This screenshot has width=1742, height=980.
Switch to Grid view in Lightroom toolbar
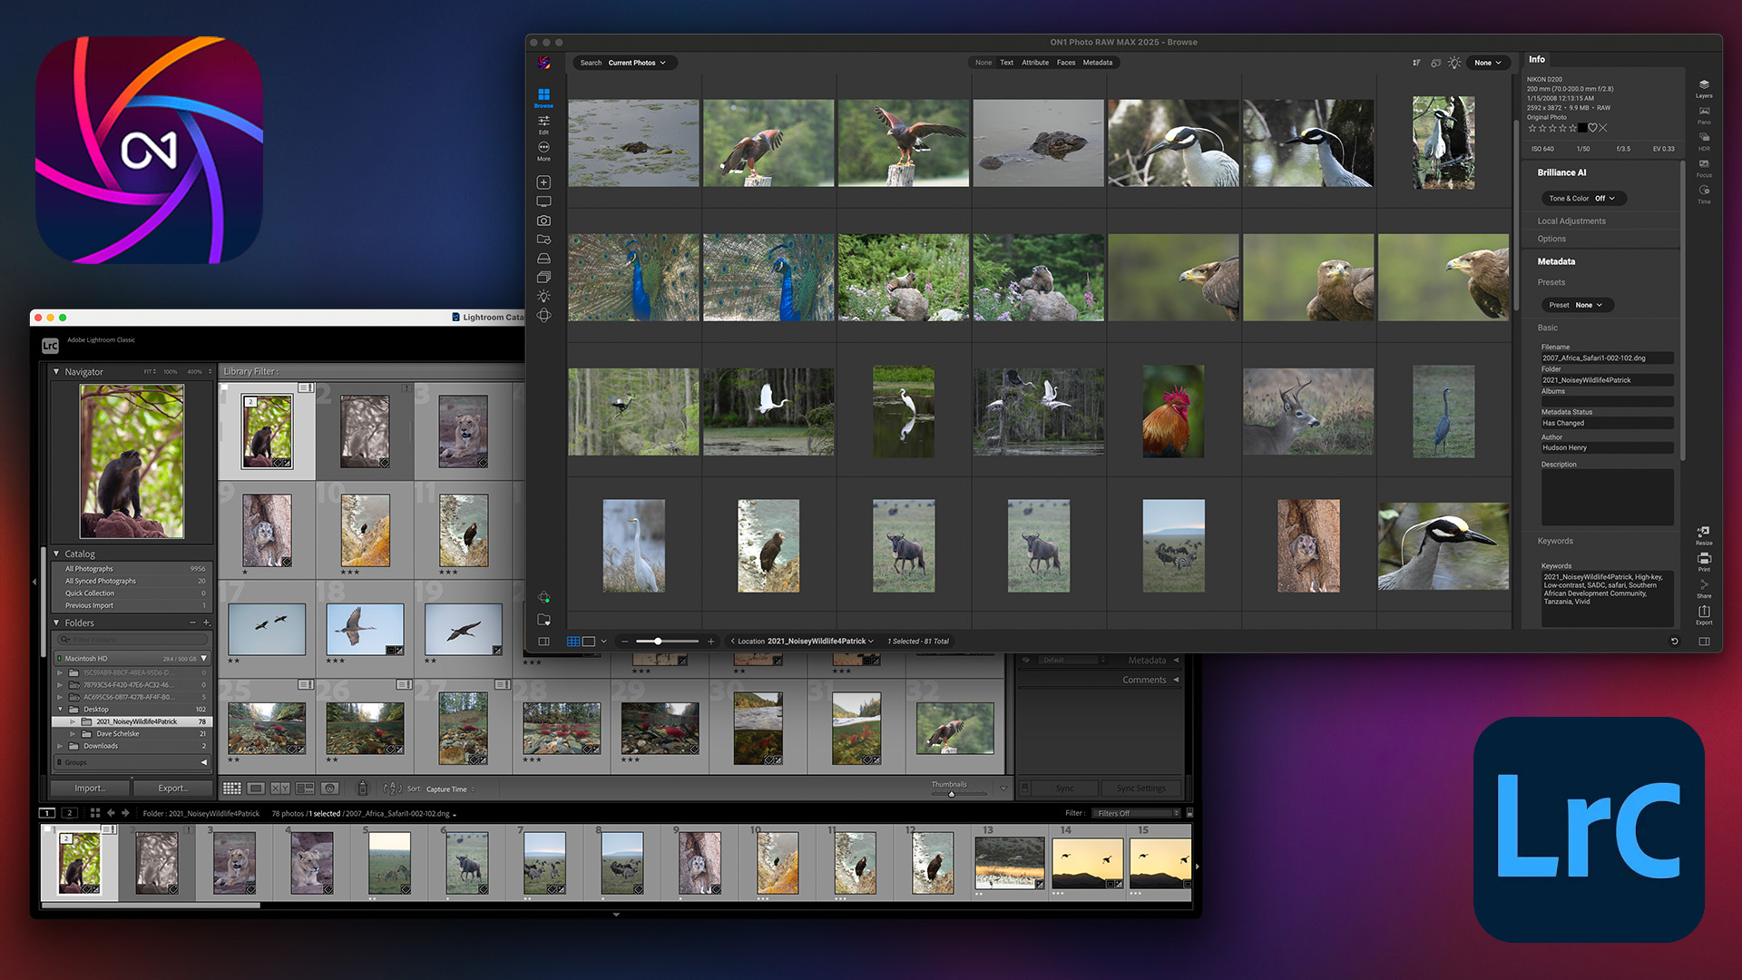232,789
